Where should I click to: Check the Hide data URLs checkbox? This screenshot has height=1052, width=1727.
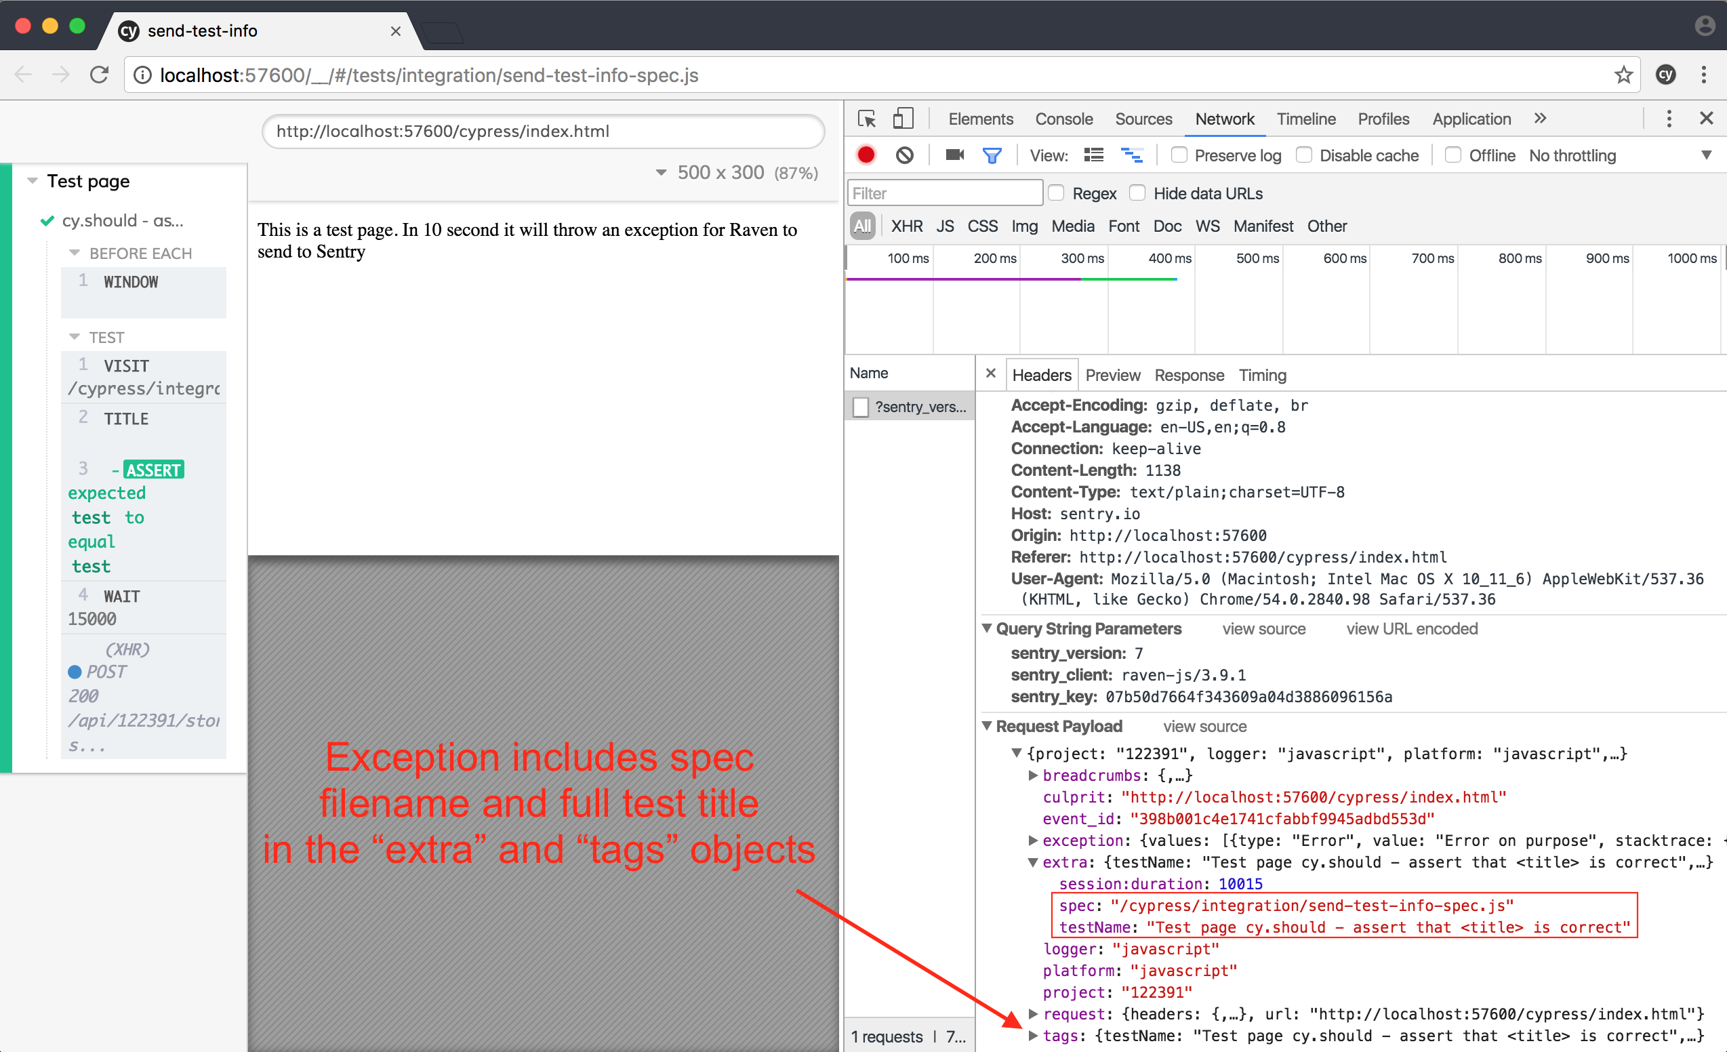tap(1137, 193)
